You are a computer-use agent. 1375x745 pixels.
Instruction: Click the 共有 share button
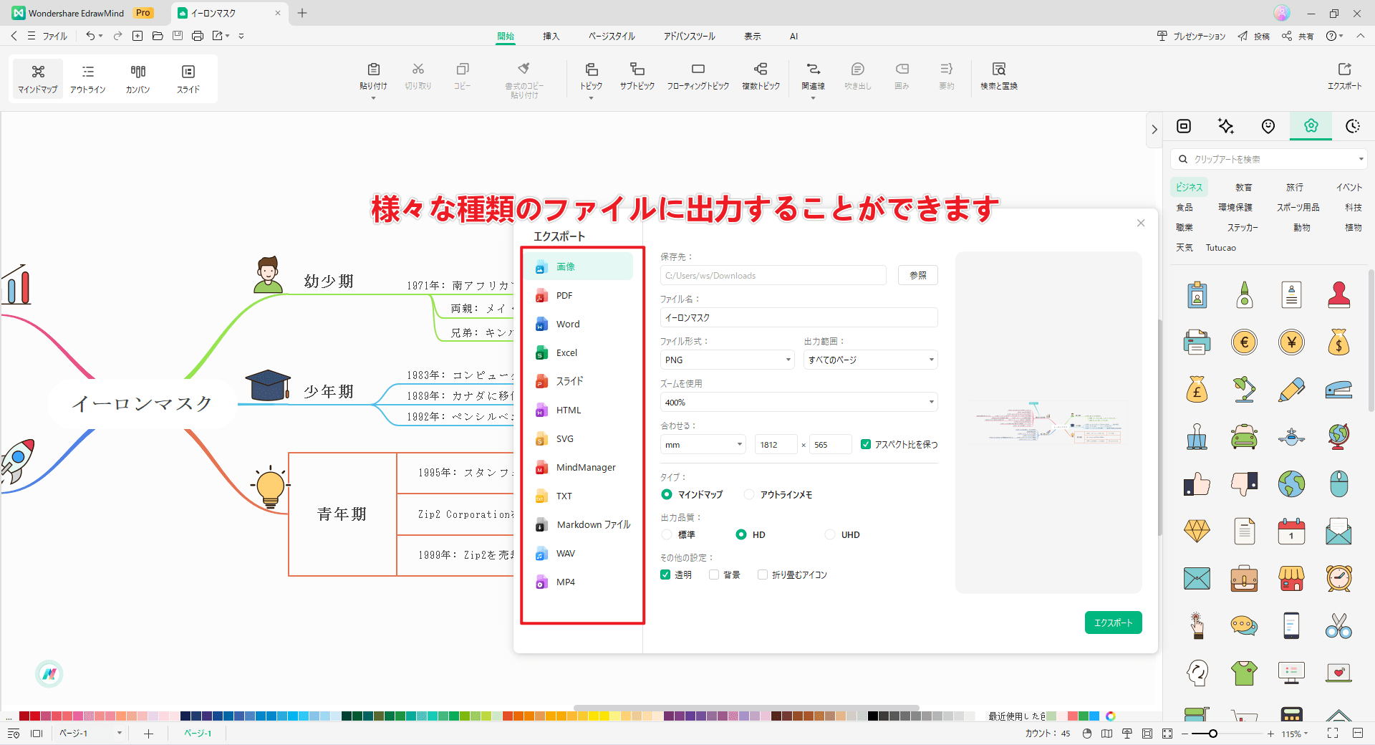[x=1298, y=36]
